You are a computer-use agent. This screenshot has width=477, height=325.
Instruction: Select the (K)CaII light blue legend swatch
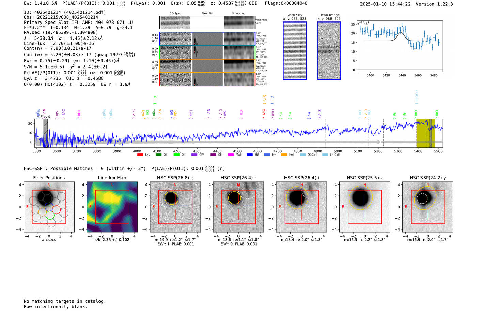pos(303,155)
